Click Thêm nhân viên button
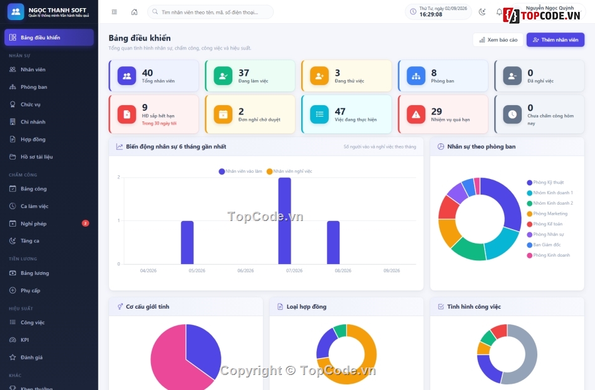The height and width of the screenshot is (390, 595). 555,40
